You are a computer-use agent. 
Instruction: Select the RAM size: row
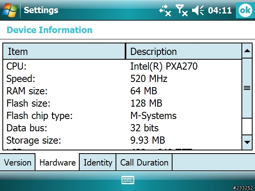pos(122,91)
